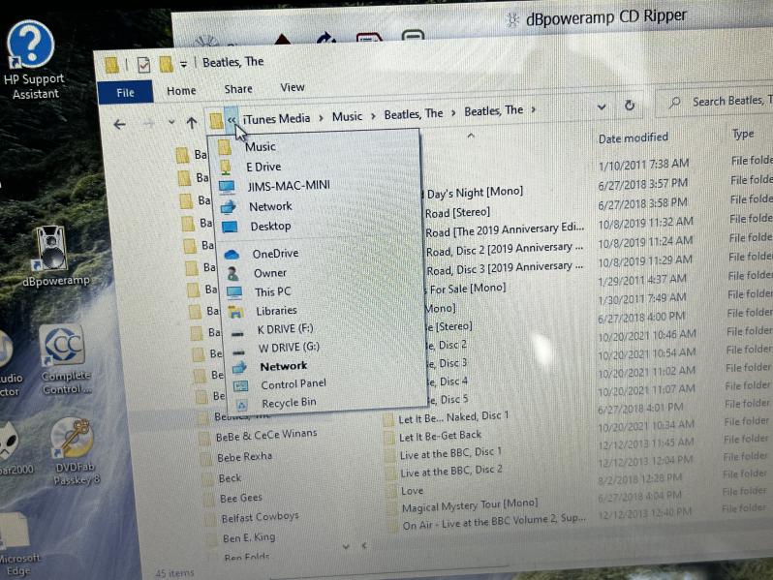773x580 pixels.
Task: Select OneDrive in the dropdown list
Action: point(275,254)
